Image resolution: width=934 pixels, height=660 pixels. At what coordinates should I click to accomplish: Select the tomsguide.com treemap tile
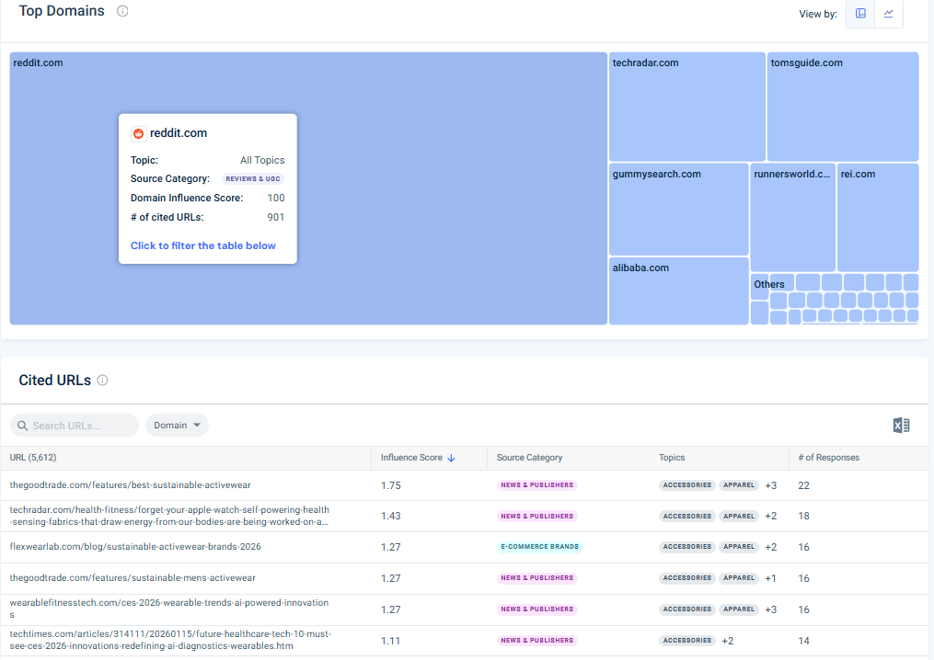coord(843,107)
